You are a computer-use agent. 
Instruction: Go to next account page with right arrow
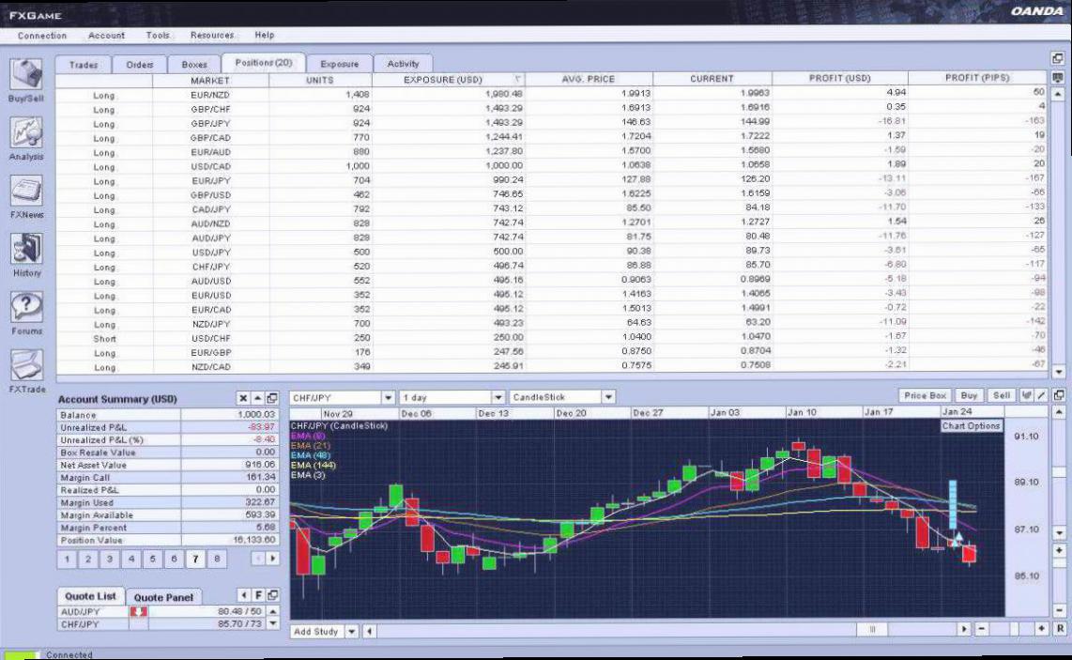(x=273, y=559)
